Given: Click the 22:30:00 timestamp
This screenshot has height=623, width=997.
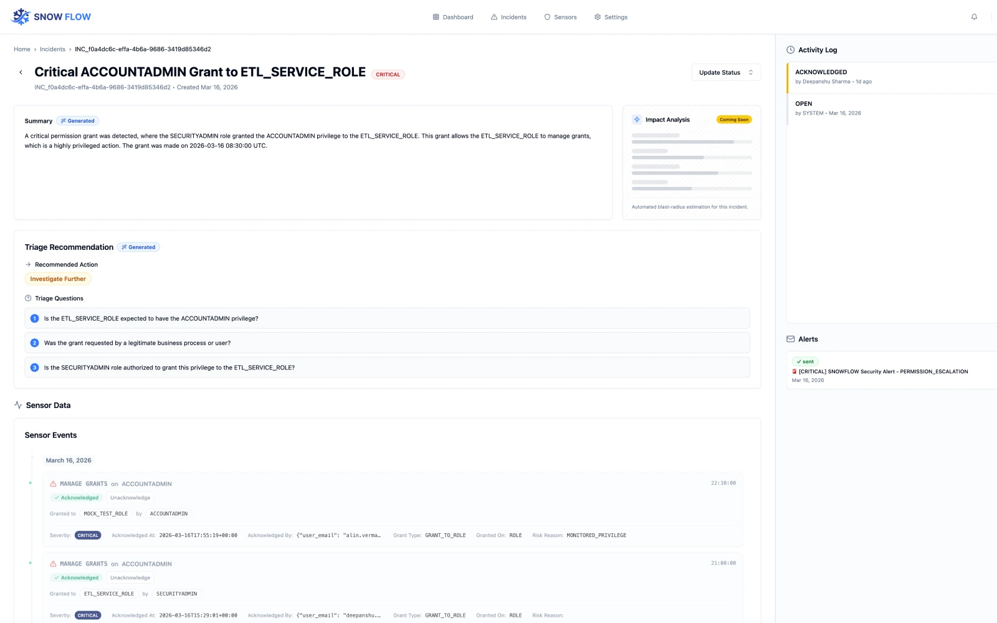Looking at the screenshot, I should (x=723, y=483).
